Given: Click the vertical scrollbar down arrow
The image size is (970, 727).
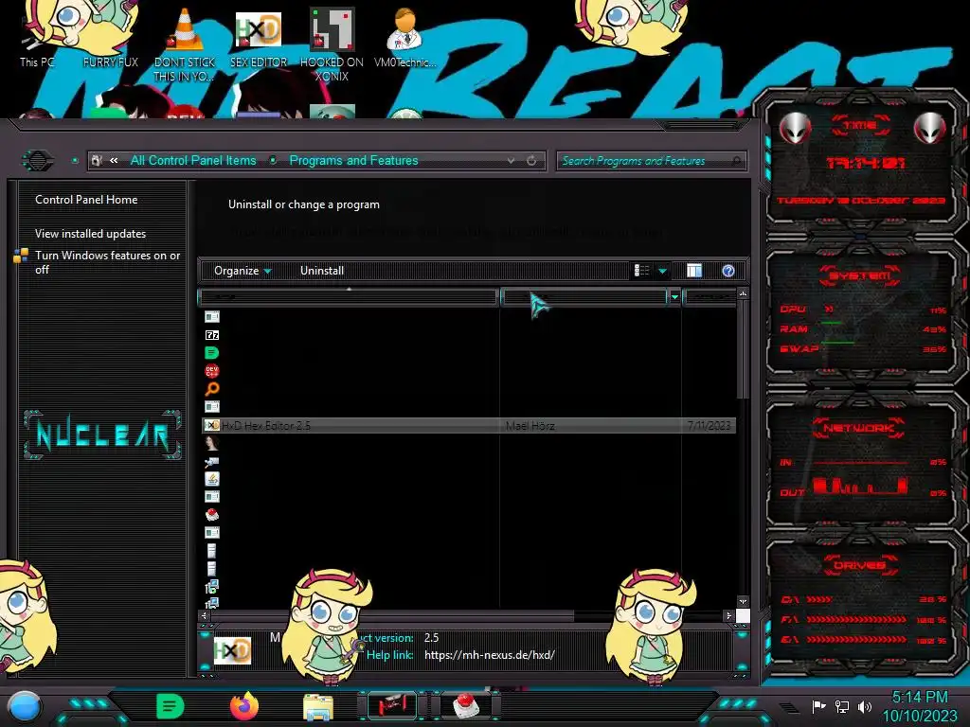Looking at the screenshot, I should 743,601.
